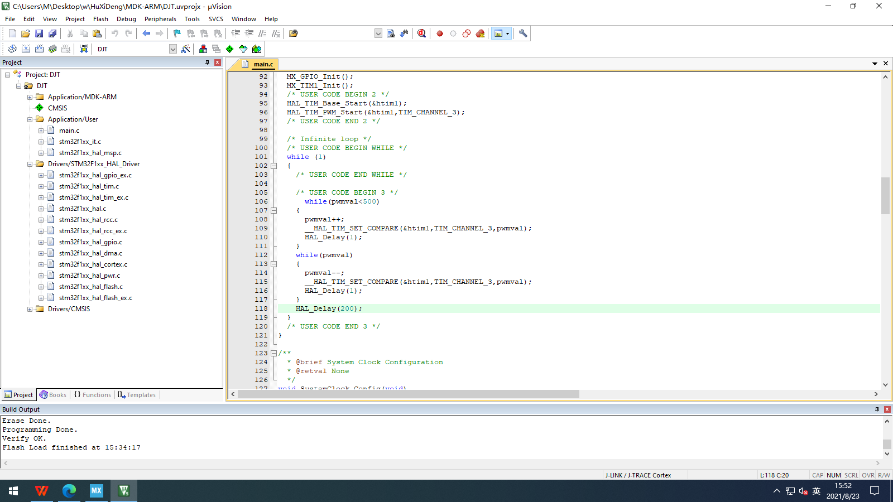The height and width of the screenshot is (502, 893).
Task: Collapse the Drivers/STM32F1xx_HAL_Driver folder
Action: [30, 164]
